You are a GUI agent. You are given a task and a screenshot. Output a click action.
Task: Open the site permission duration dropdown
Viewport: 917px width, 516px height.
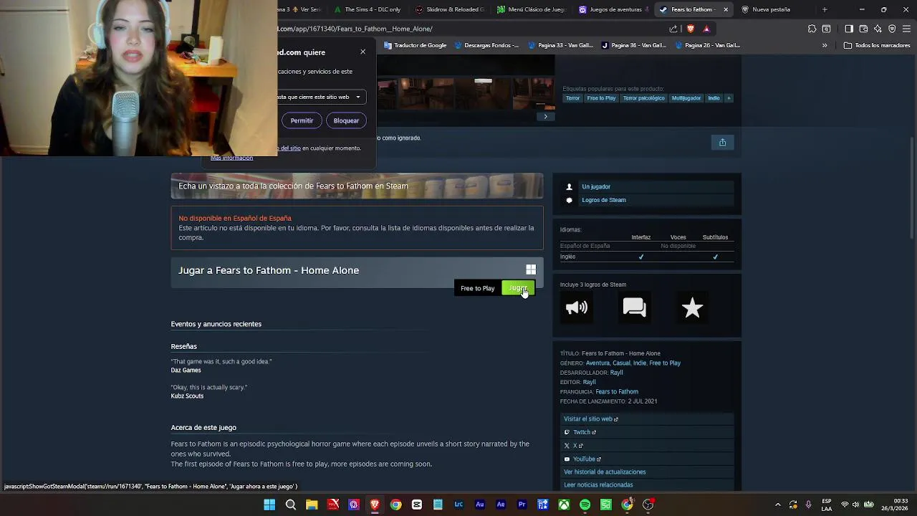[322, 97]
